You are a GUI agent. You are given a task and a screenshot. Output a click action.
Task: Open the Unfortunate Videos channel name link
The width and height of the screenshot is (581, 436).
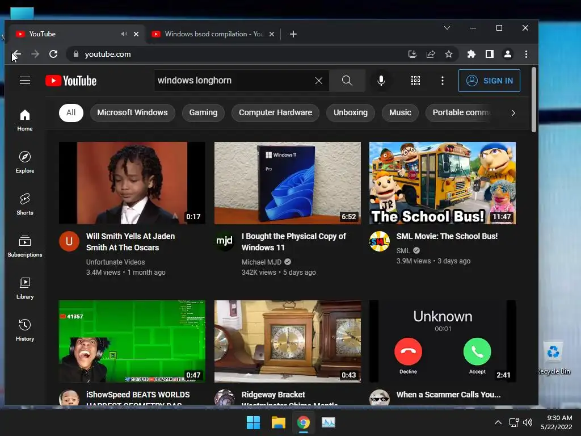(115, 262)
